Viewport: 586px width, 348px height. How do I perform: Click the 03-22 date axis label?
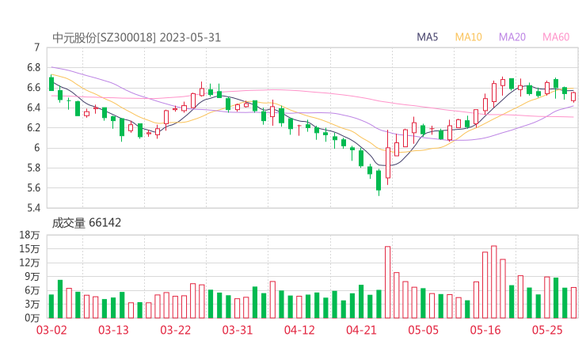tap(175, 330)
